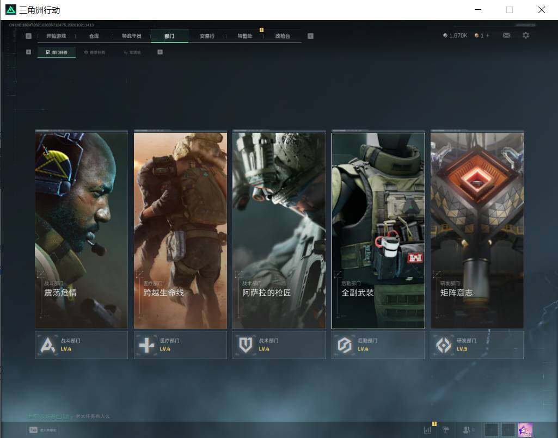558x438 pixels.
Task: Select the 阿萨拉的枪匠 mission card
Action: pyautogui.click(x=279, y=231)
